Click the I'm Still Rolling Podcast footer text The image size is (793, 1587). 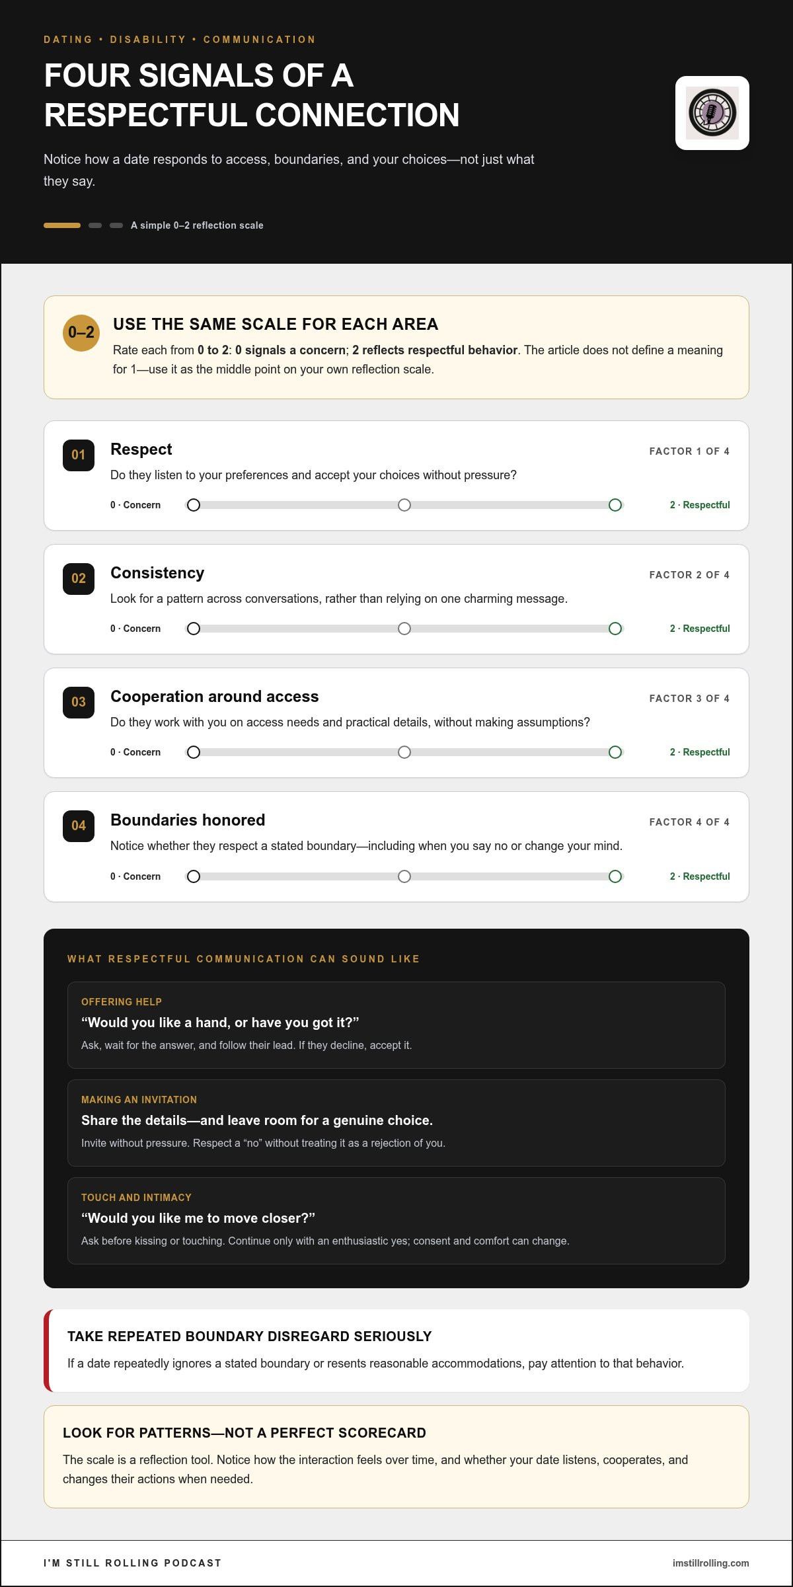click(133, 1563)
